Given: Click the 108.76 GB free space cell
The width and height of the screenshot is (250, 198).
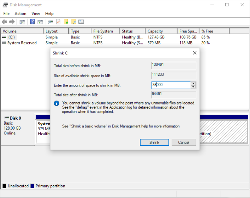Looking at the screenshot, I should 188,37.
